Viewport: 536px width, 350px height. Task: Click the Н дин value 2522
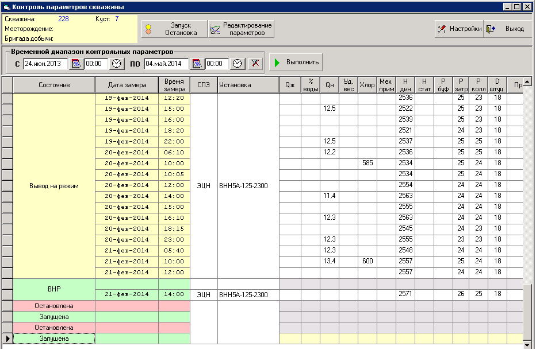coord(405,108)
